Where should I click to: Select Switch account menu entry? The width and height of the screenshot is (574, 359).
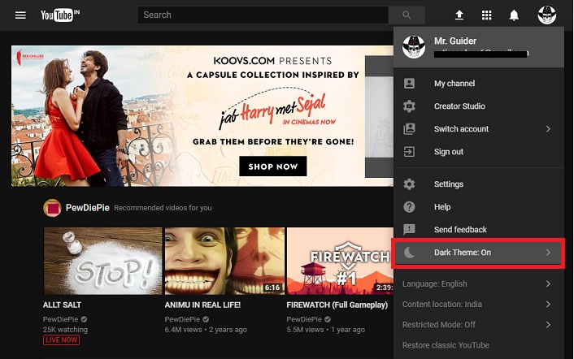coord(478,128)
